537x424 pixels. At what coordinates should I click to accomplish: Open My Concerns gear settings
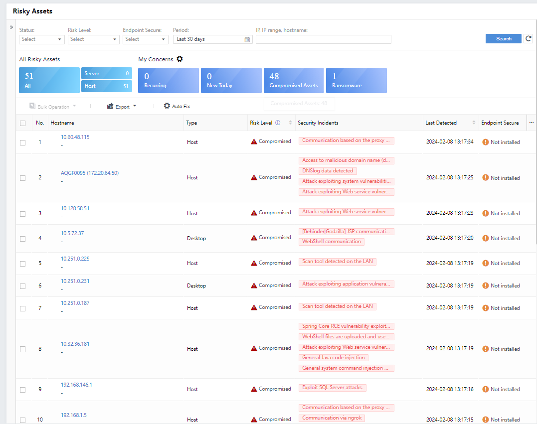point(180,59)
